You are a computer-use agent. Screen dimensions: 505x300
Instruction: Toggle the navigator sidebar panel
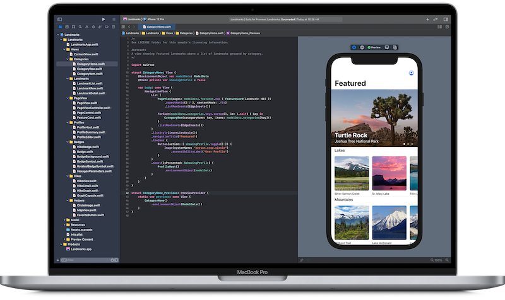click(59, 20)
